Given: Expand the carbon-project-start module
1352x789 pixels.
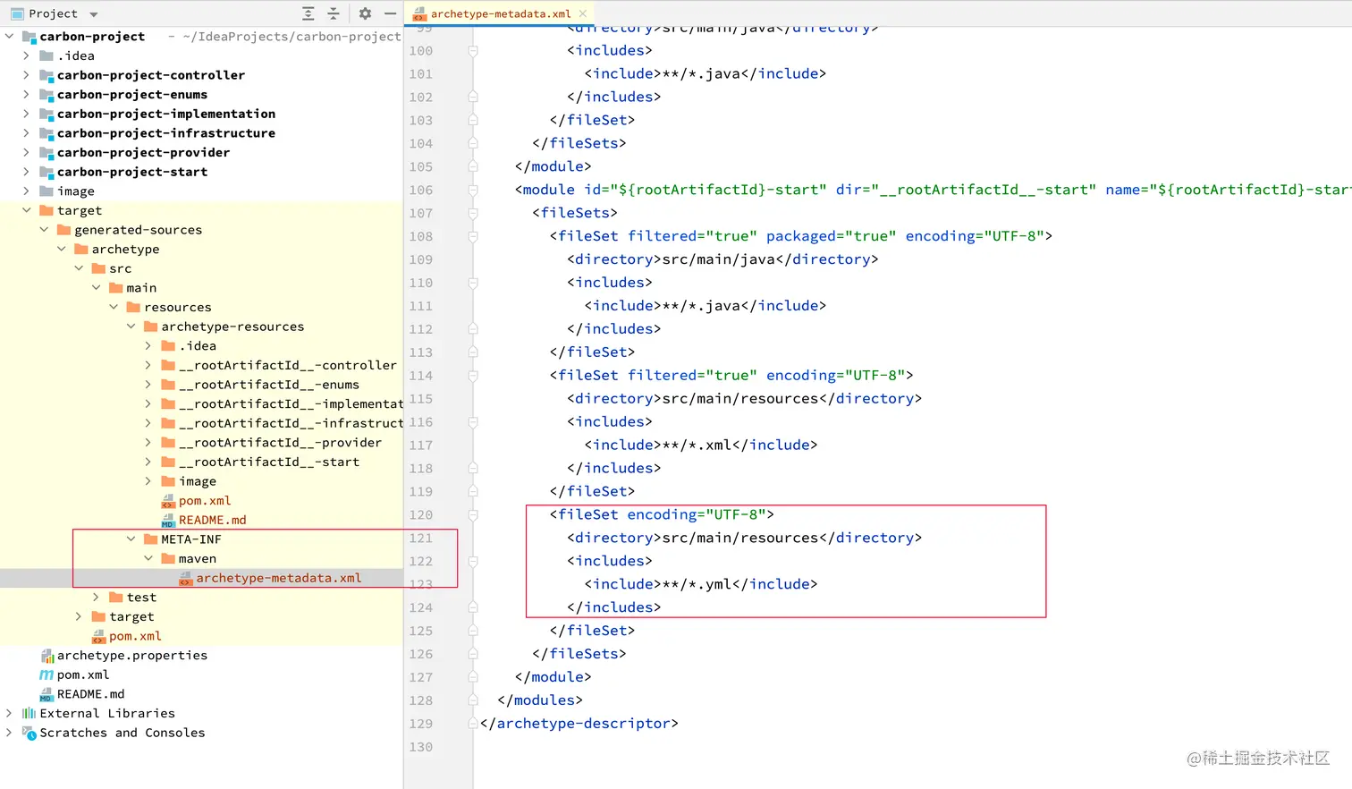Looking at the screenshot, I should click(x=26, y=172).
